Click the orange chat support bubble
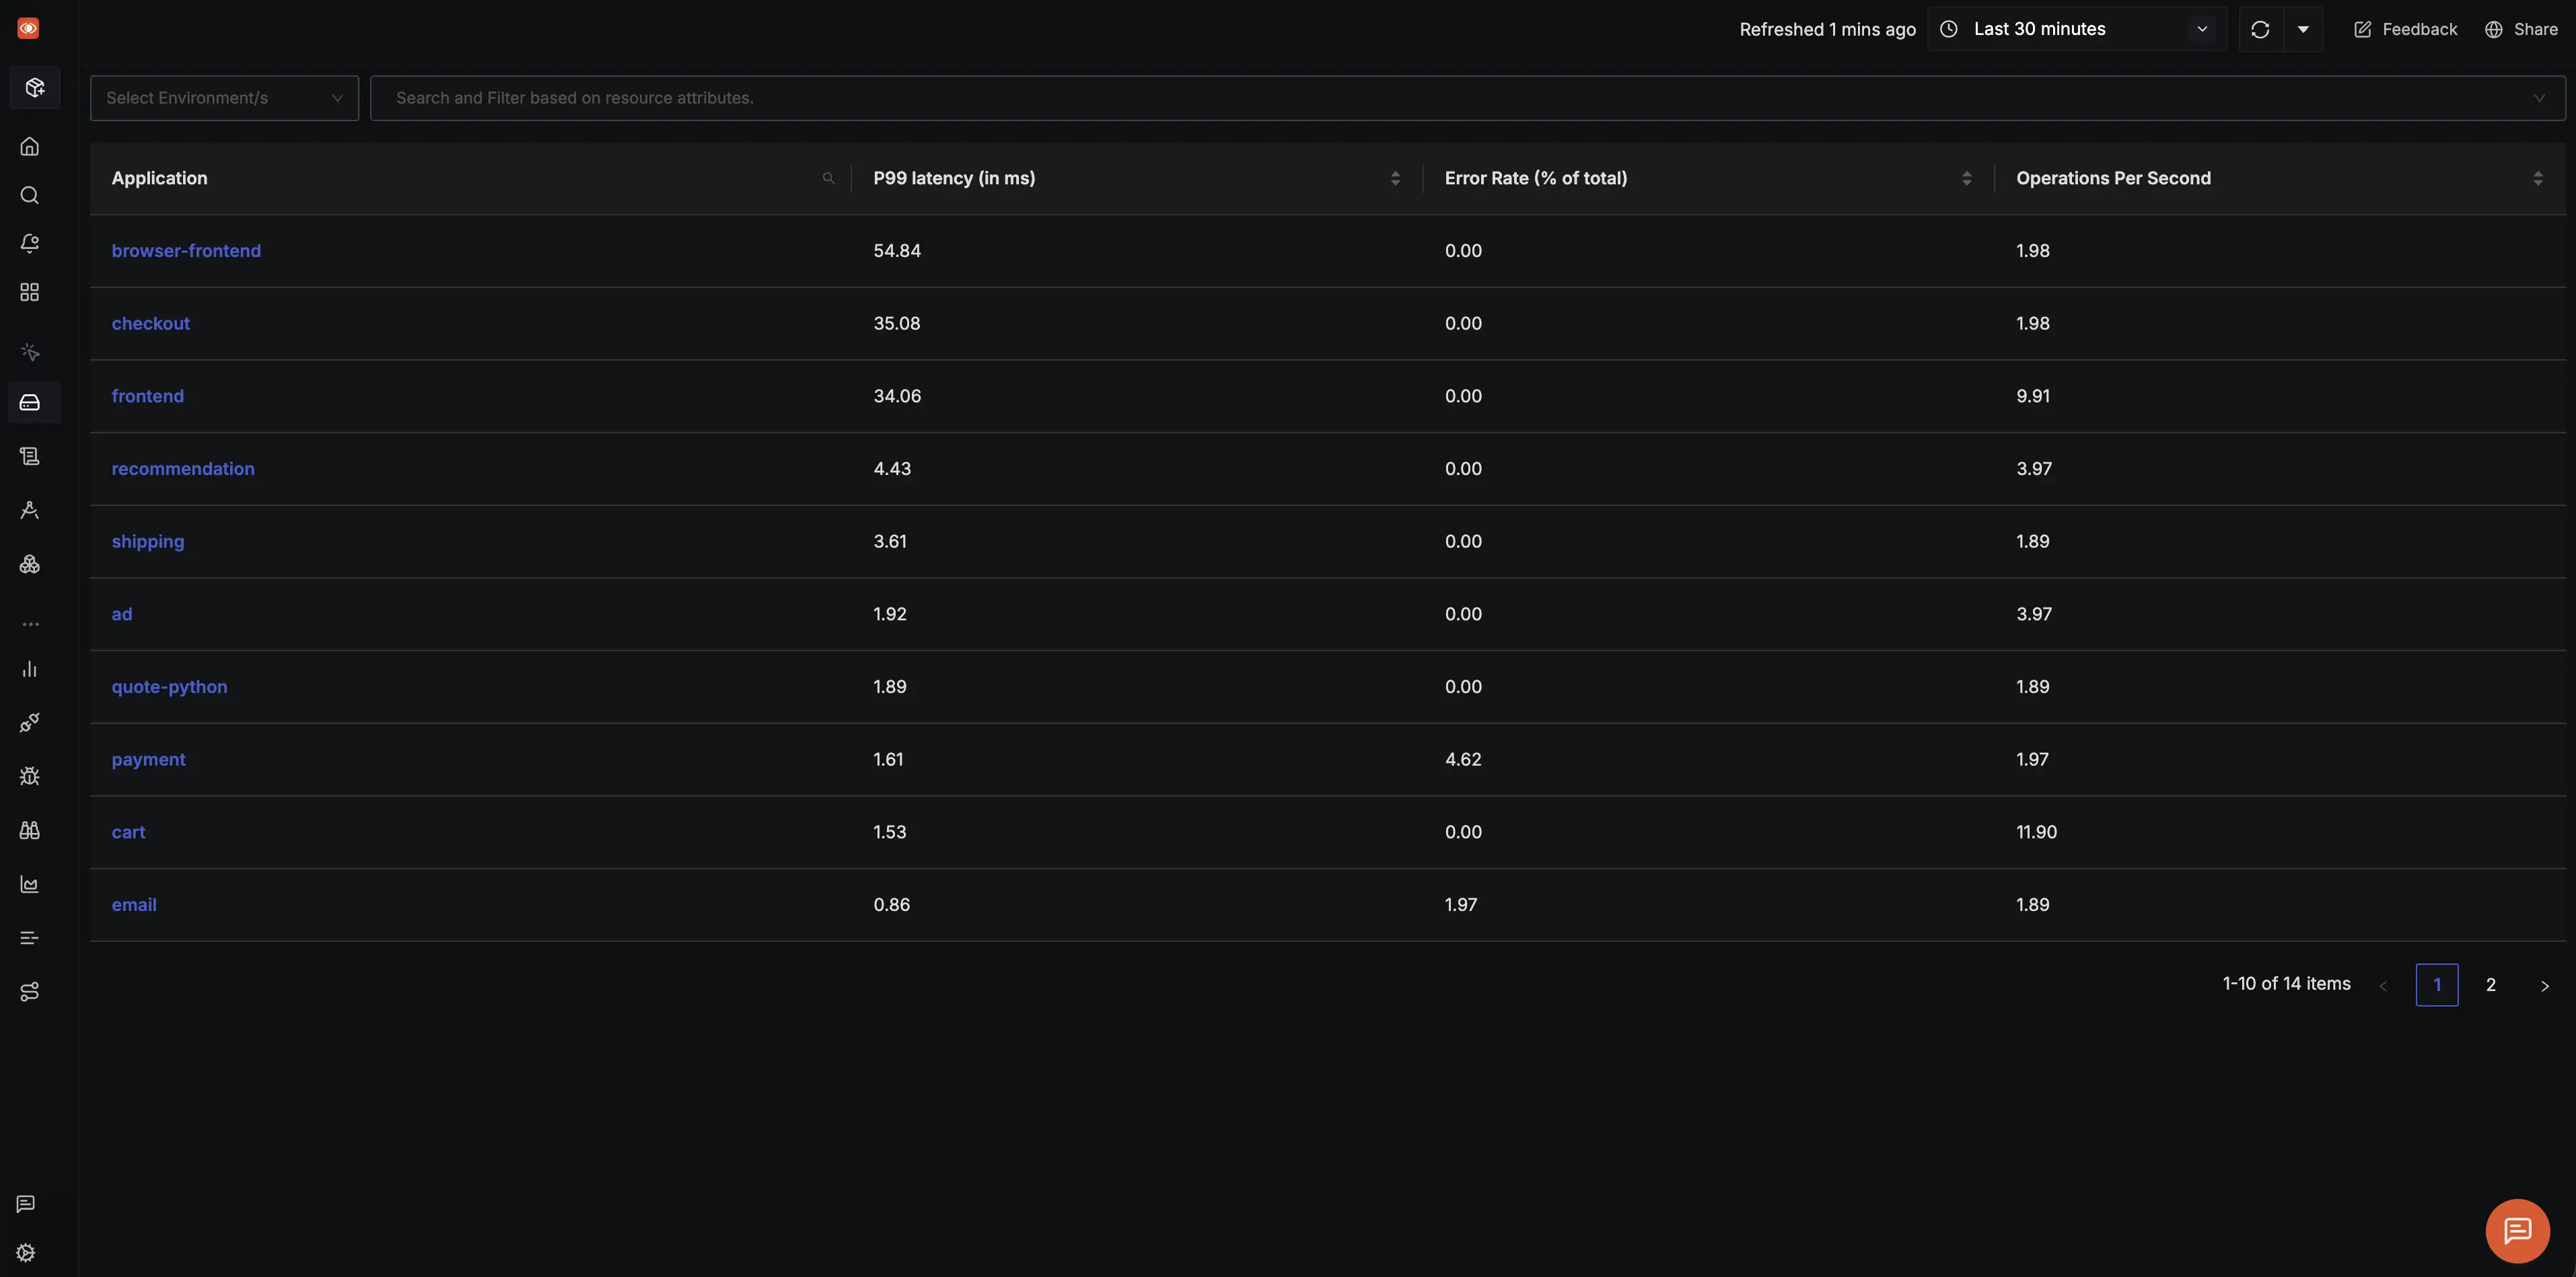The width and height of the screenshot is (2576, 1277). click(x=2517, y=1231)
